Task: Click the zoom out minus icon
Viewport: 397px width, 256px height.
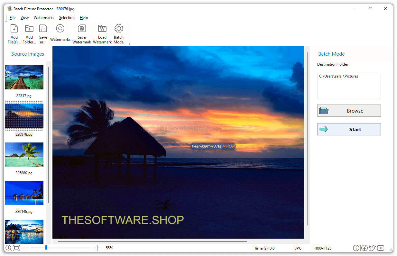Action: [x=25, y=248]
